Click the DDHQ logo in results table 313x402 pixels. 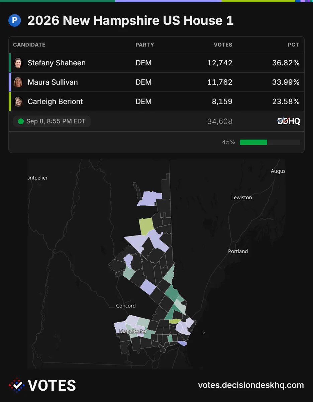click(289, 121)
